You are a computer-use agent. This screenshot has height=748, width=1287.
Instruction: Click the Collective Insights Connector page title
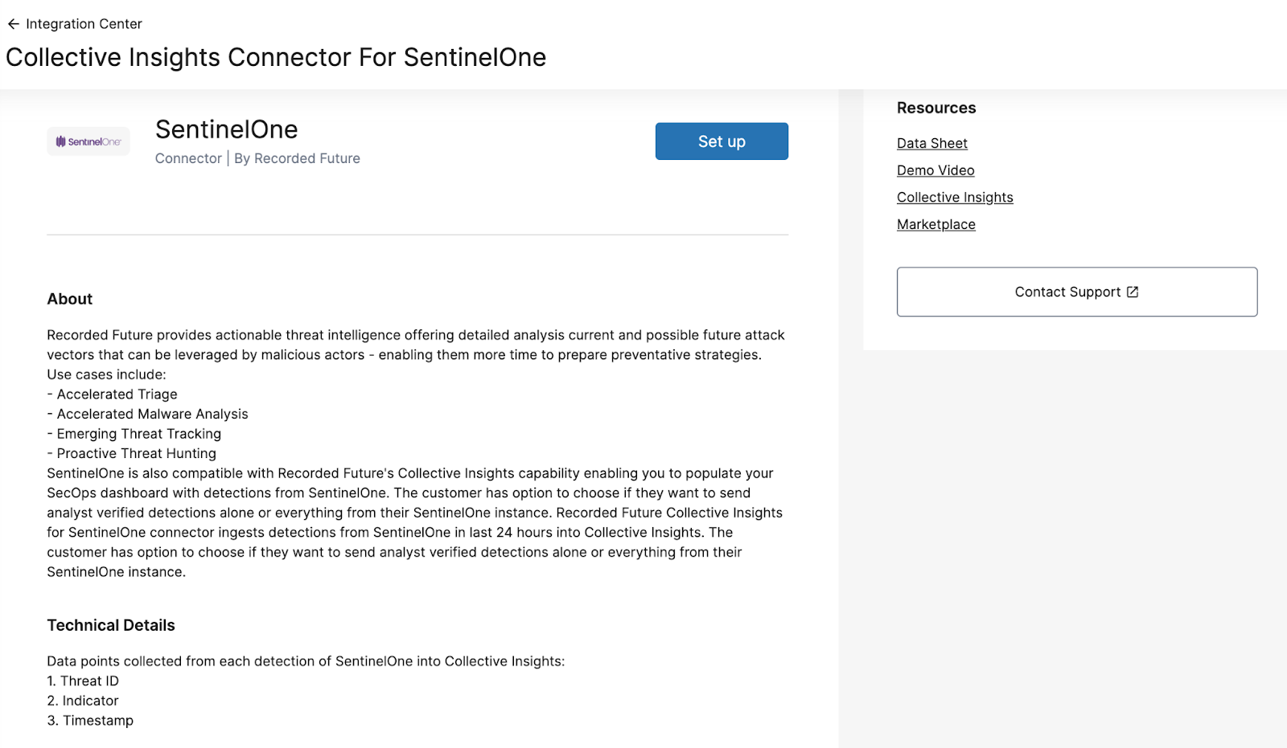[276, 58]
